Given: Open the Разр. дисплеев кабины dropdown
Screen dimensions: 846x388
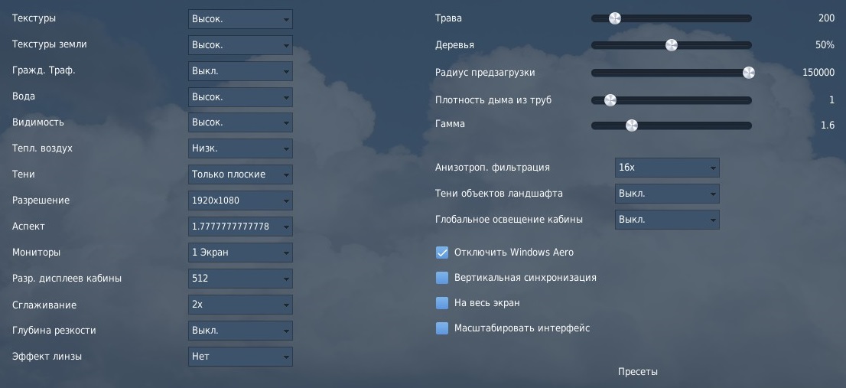Looking at the screenshot, I should pyautogui.click(x=240, y=279).
